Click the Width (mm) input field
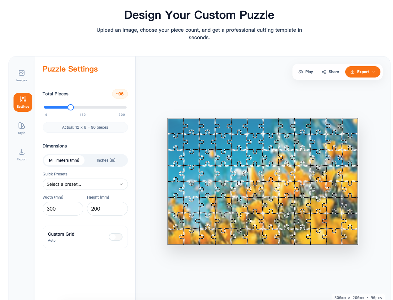 pos(63,209)
